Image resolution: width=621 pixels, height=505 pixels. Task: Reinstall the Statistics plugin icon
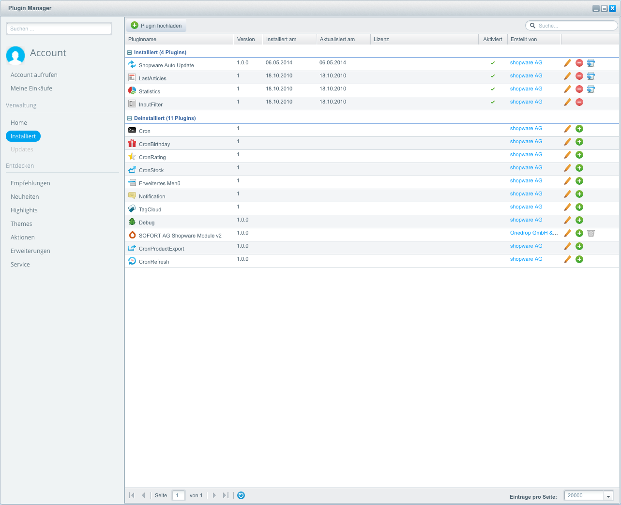pos(591,89)
